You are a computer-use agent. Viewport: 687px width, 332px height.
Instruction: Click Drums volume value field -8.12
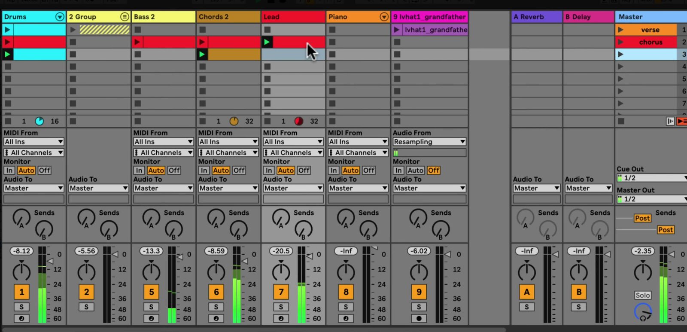pyautogui.click(x=21, y=251)
